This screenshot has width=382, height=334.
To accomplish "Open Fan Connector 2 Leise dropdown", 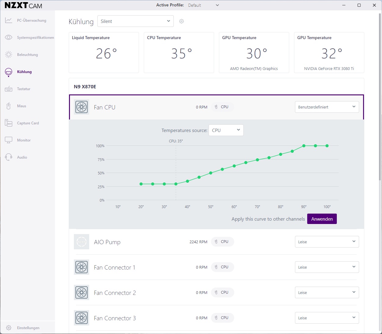I will click(x=327, y=292).
